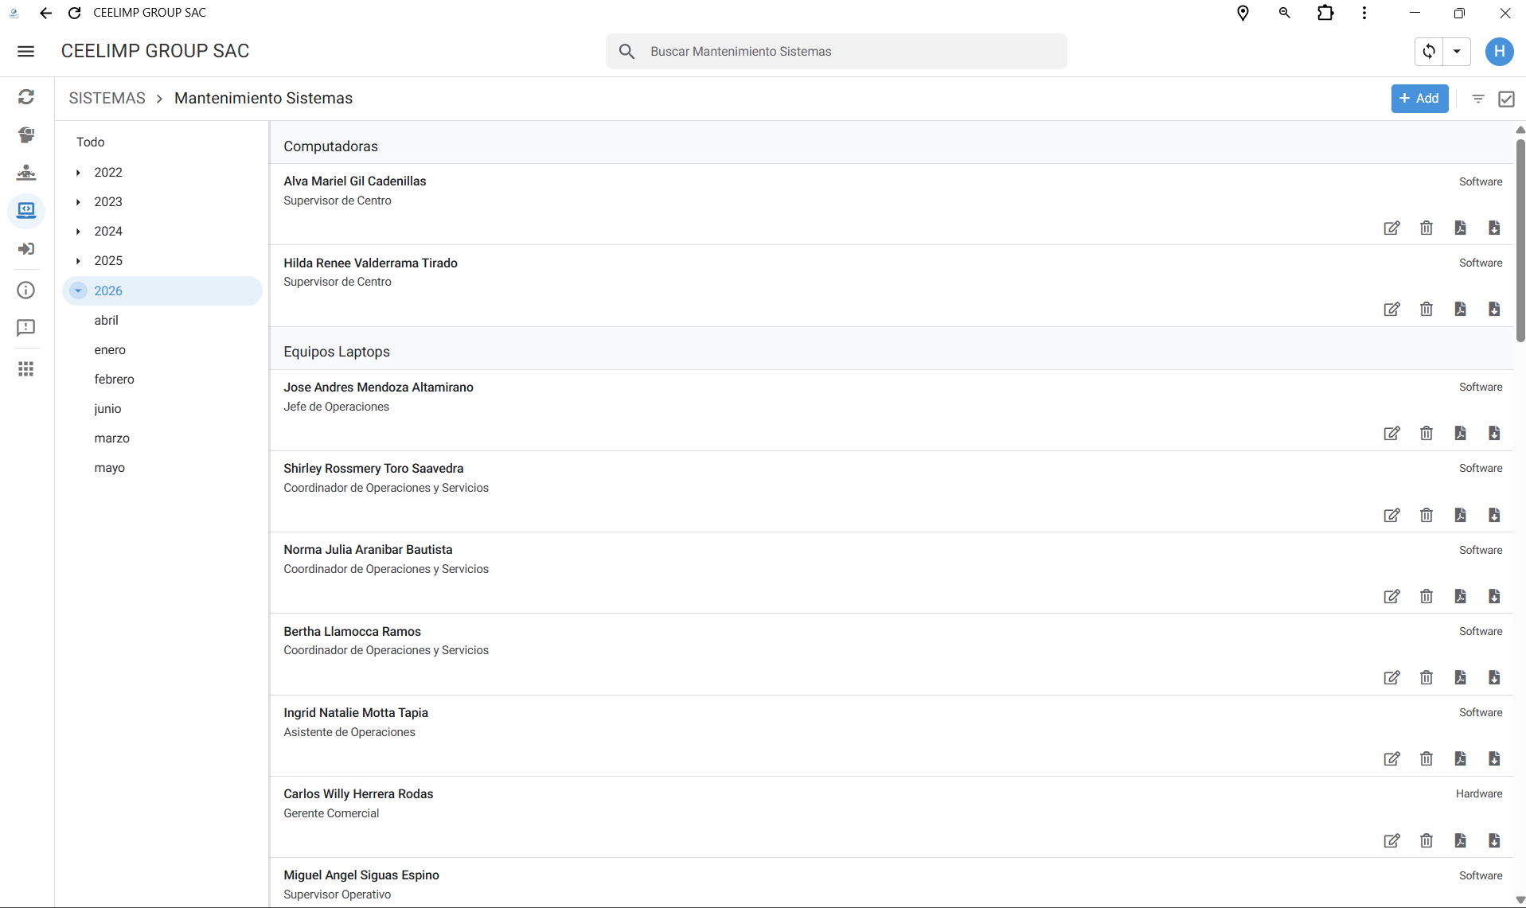This screenshot has width=1526, height=908.
Task: Collapse the 2026 tree node
Action: pyautogui.click(x=78, y=290)
